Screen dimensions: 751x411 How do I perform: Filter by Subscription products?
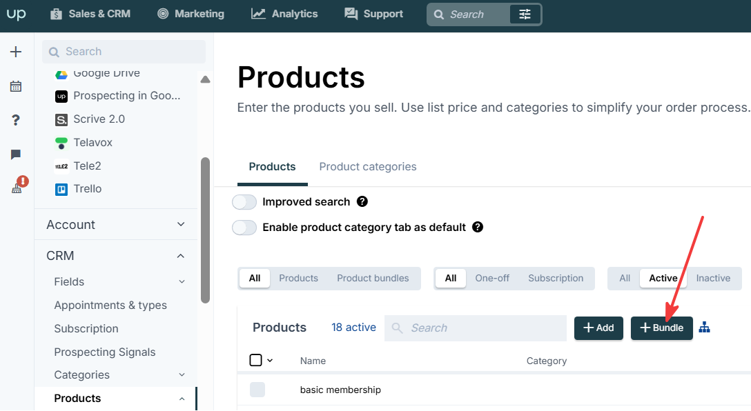click(556, 279)
